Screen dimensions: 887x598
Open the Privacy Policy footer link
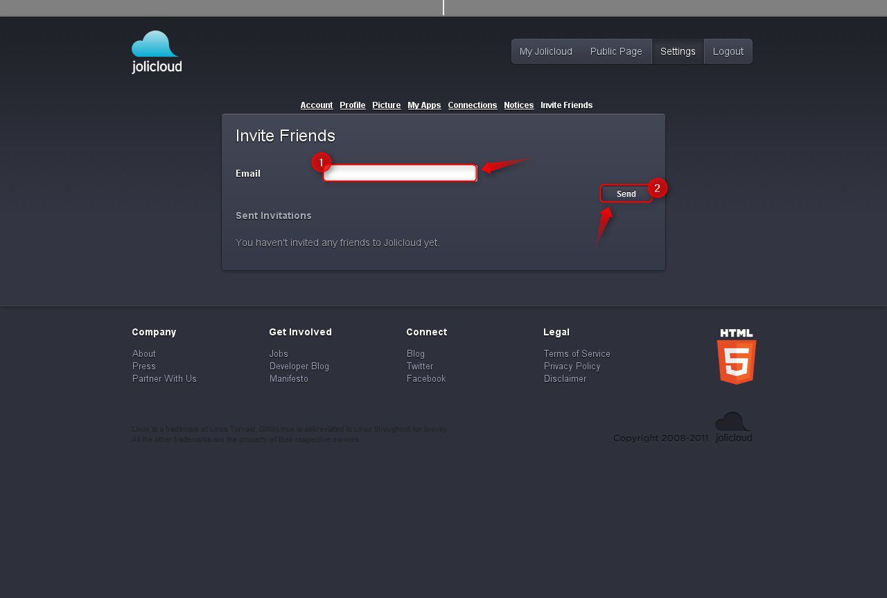[572, 366]
